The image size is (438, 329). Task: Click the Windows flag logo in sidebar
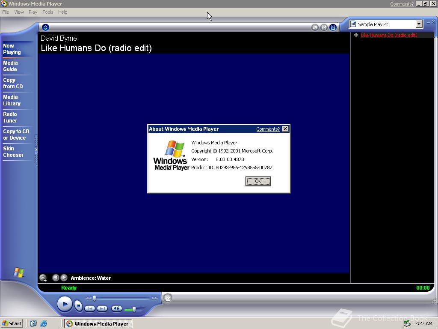(x=19, y=272)
